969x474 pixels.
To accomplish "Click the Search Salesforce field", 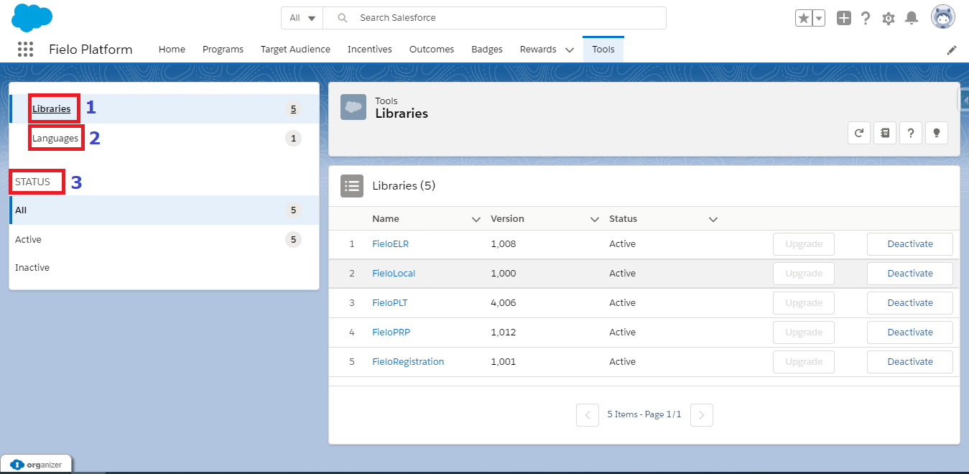I will click(x=495, y=18).
